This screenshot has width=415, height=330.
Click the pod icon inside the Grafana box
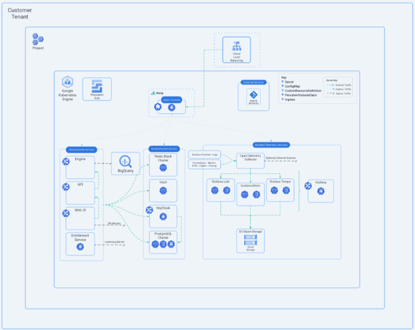tap(321, 191)
